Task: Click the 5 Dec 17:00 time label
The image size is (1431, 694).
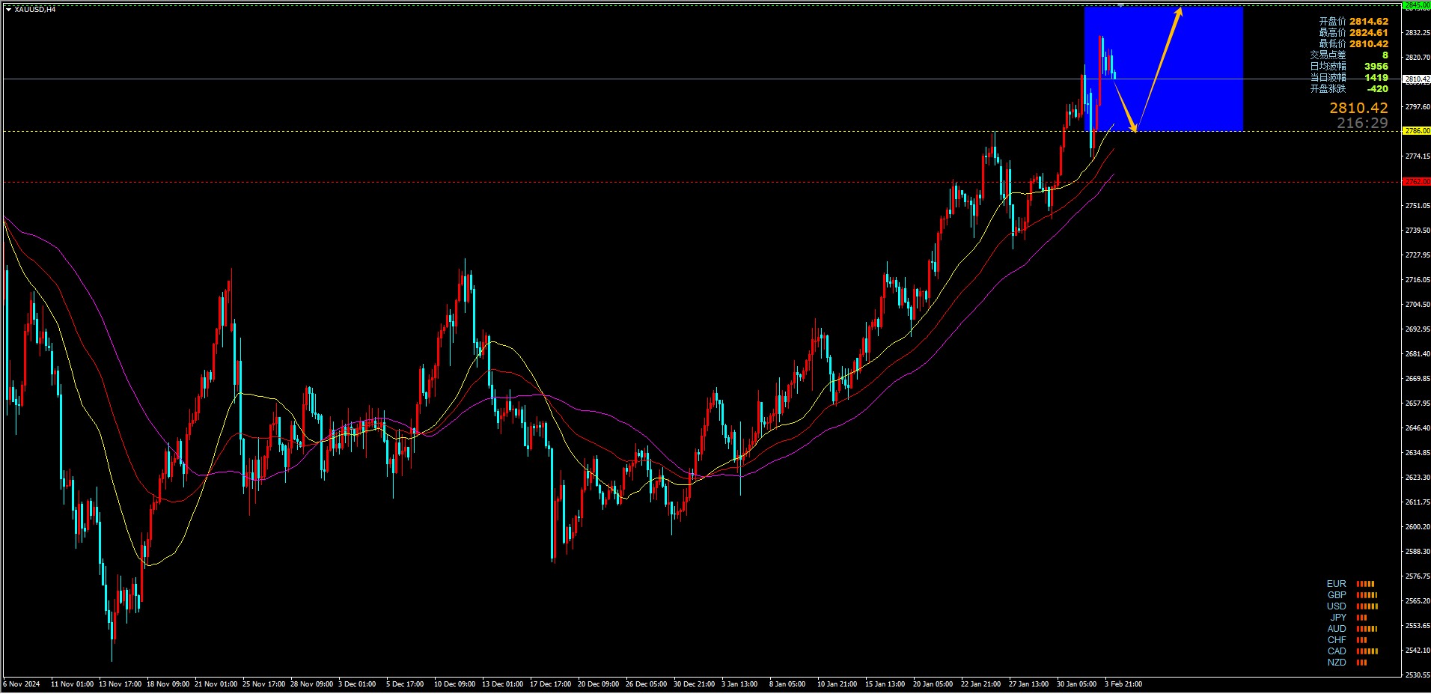Action: [x=405, y=684]
